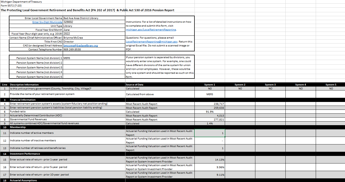Select Fiscal Year End Month cell June
The height and width of the screenshot is (182, 345).
pos(94,30)
